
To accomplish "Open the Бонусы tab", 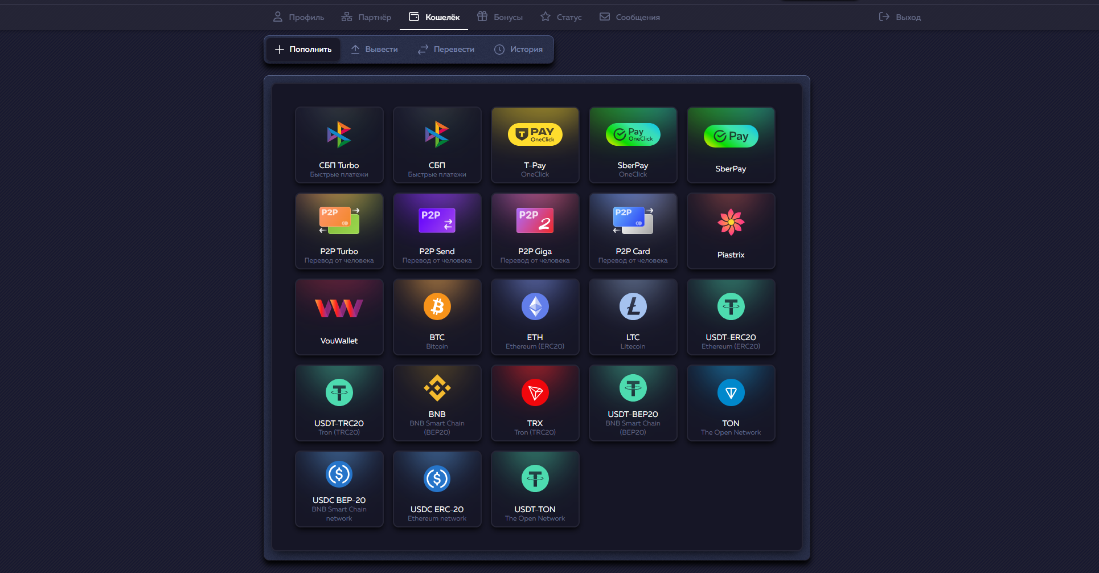I will [499, 17].
